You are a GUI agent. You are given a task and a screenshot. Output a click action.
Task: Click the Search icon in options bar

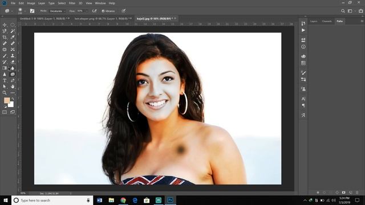point(343,11)
